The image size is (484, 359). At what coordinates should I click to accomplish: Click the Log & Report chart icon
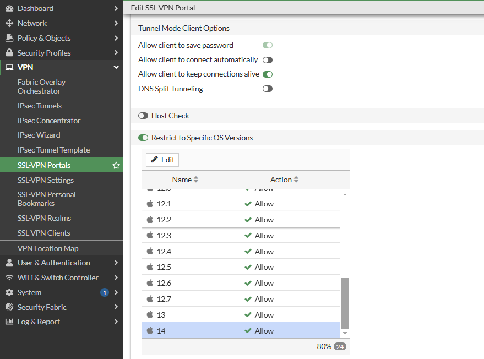click(x=9, y=322)
